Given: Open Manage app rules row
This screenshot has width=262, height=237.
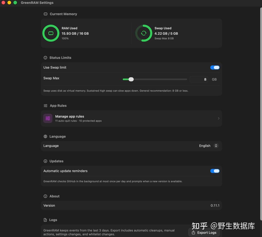Looking at the screenshot, I should pyautogui.click(x=131, y=118).
